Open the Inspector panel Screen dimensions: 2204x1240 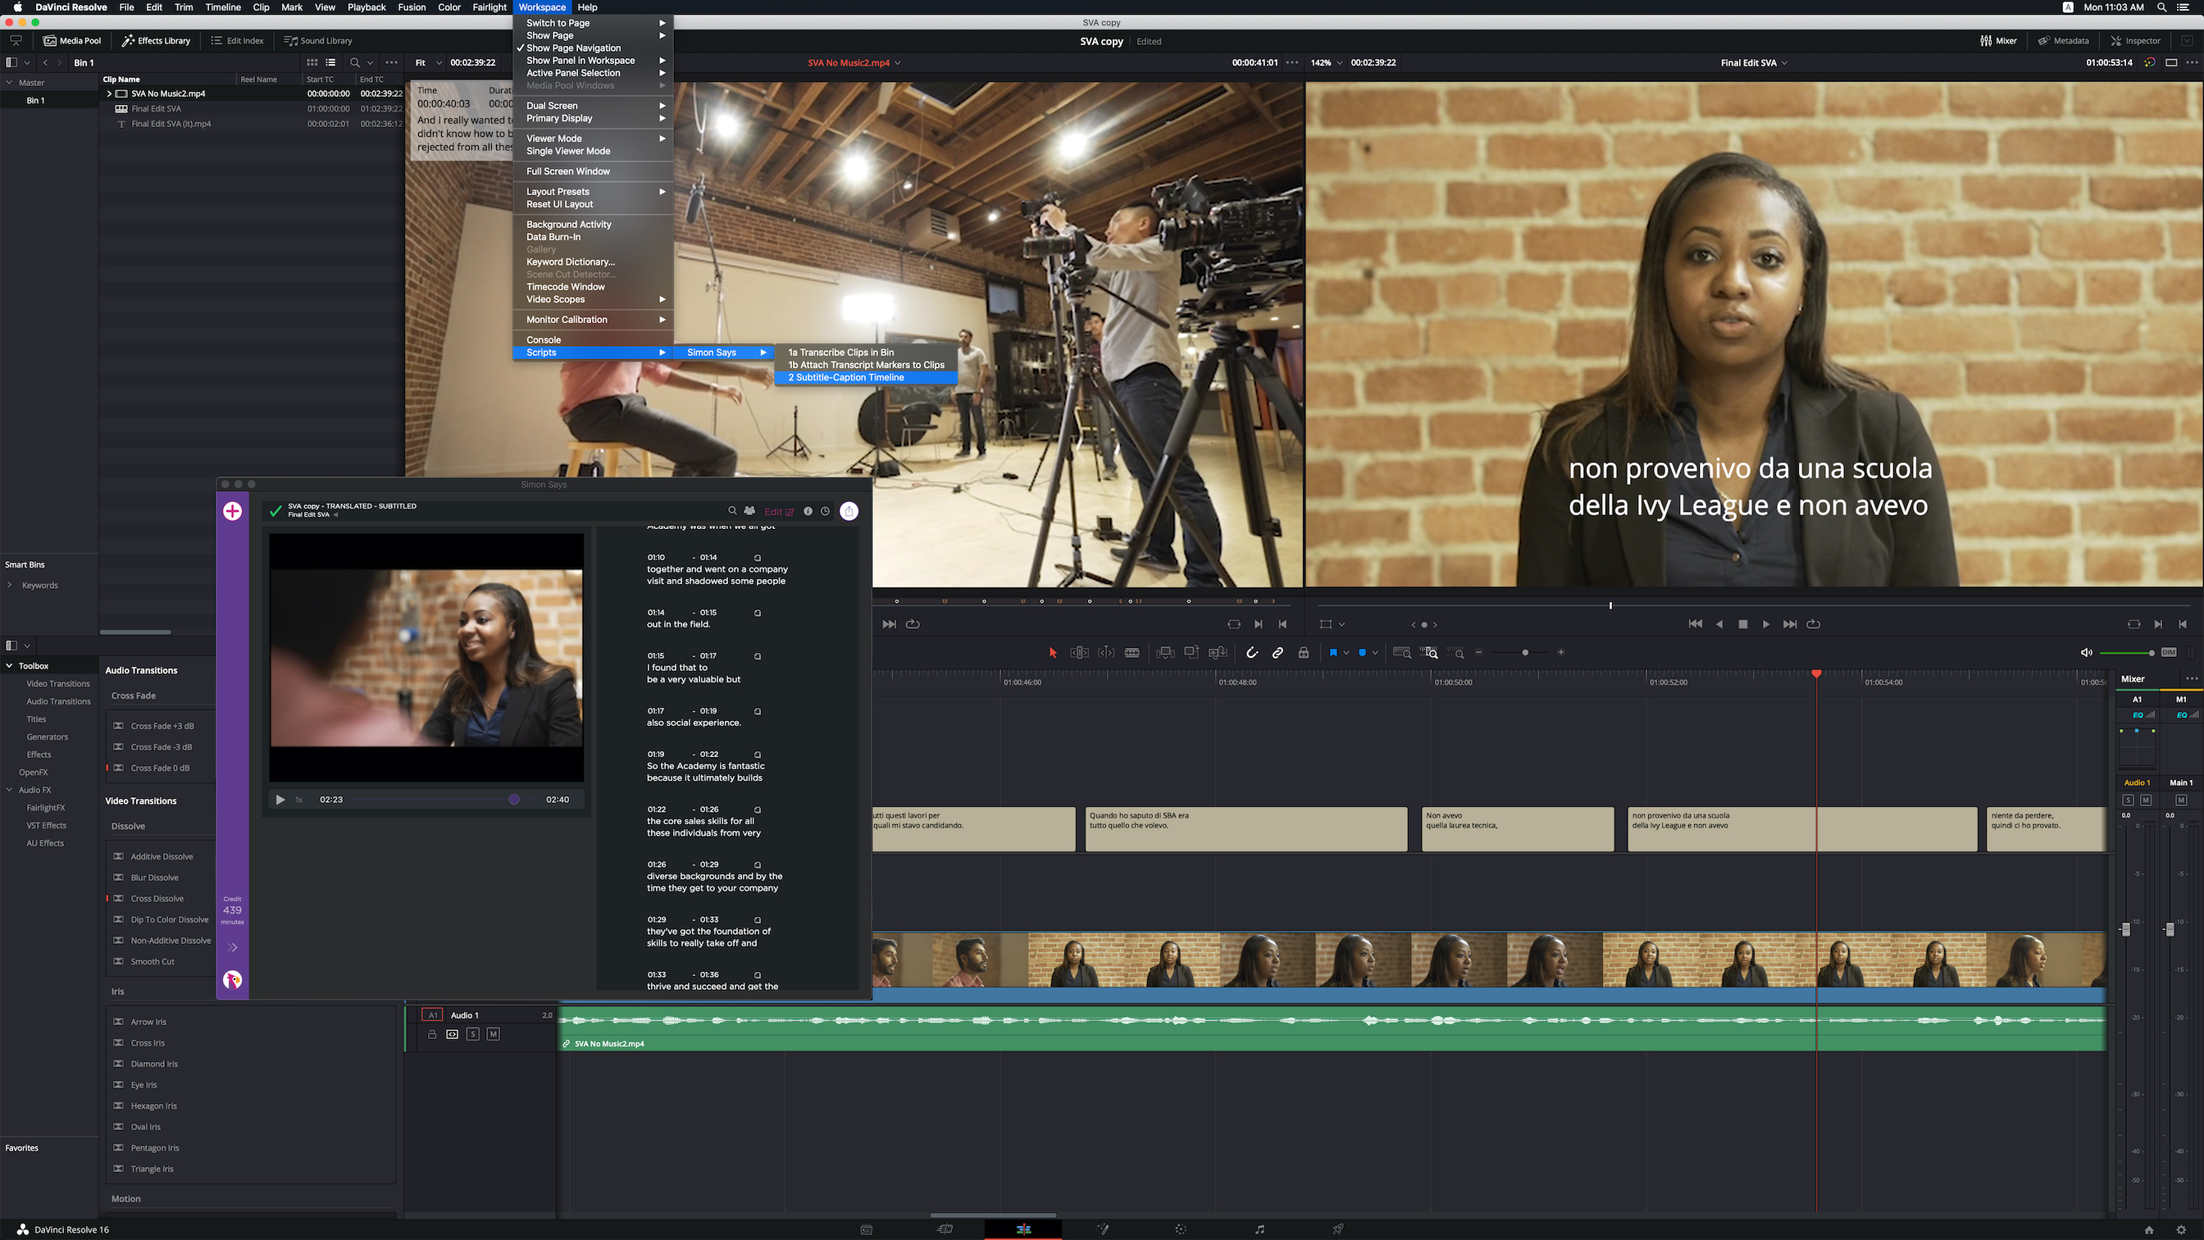click(x=2136, y=40)
